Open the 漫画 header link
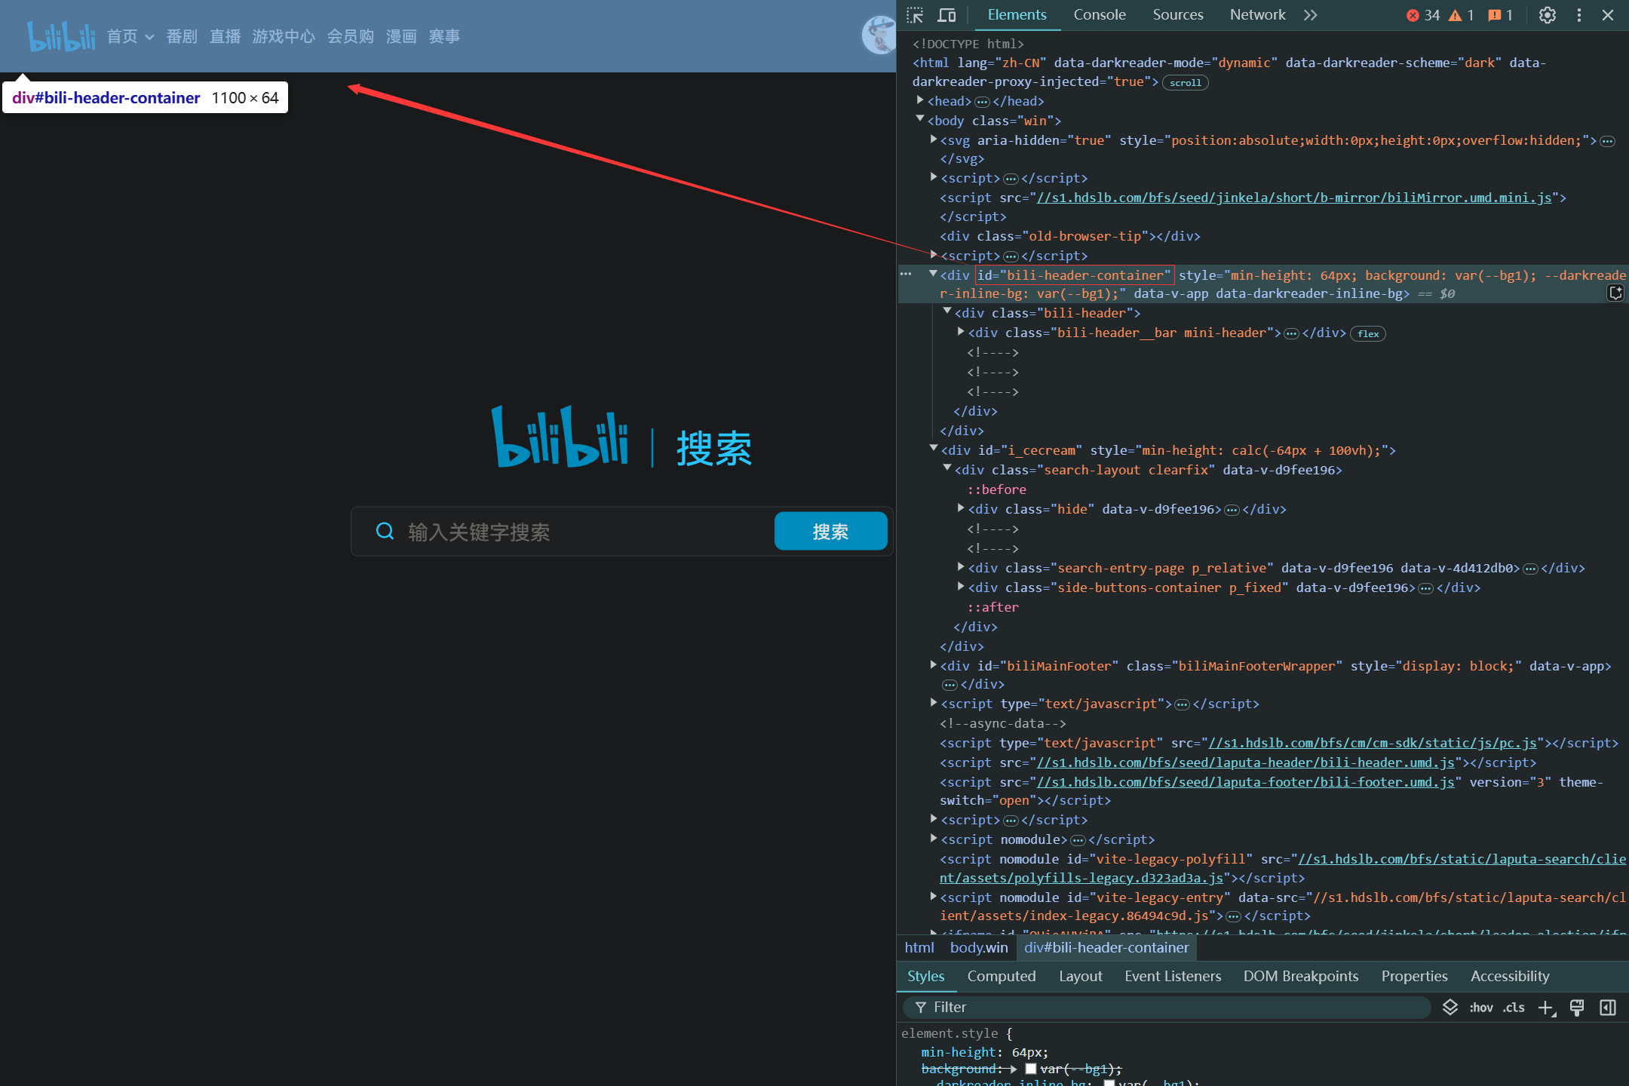Image resolution: width=1629 pixels, height=1086 pixels. tap(401, 36)
